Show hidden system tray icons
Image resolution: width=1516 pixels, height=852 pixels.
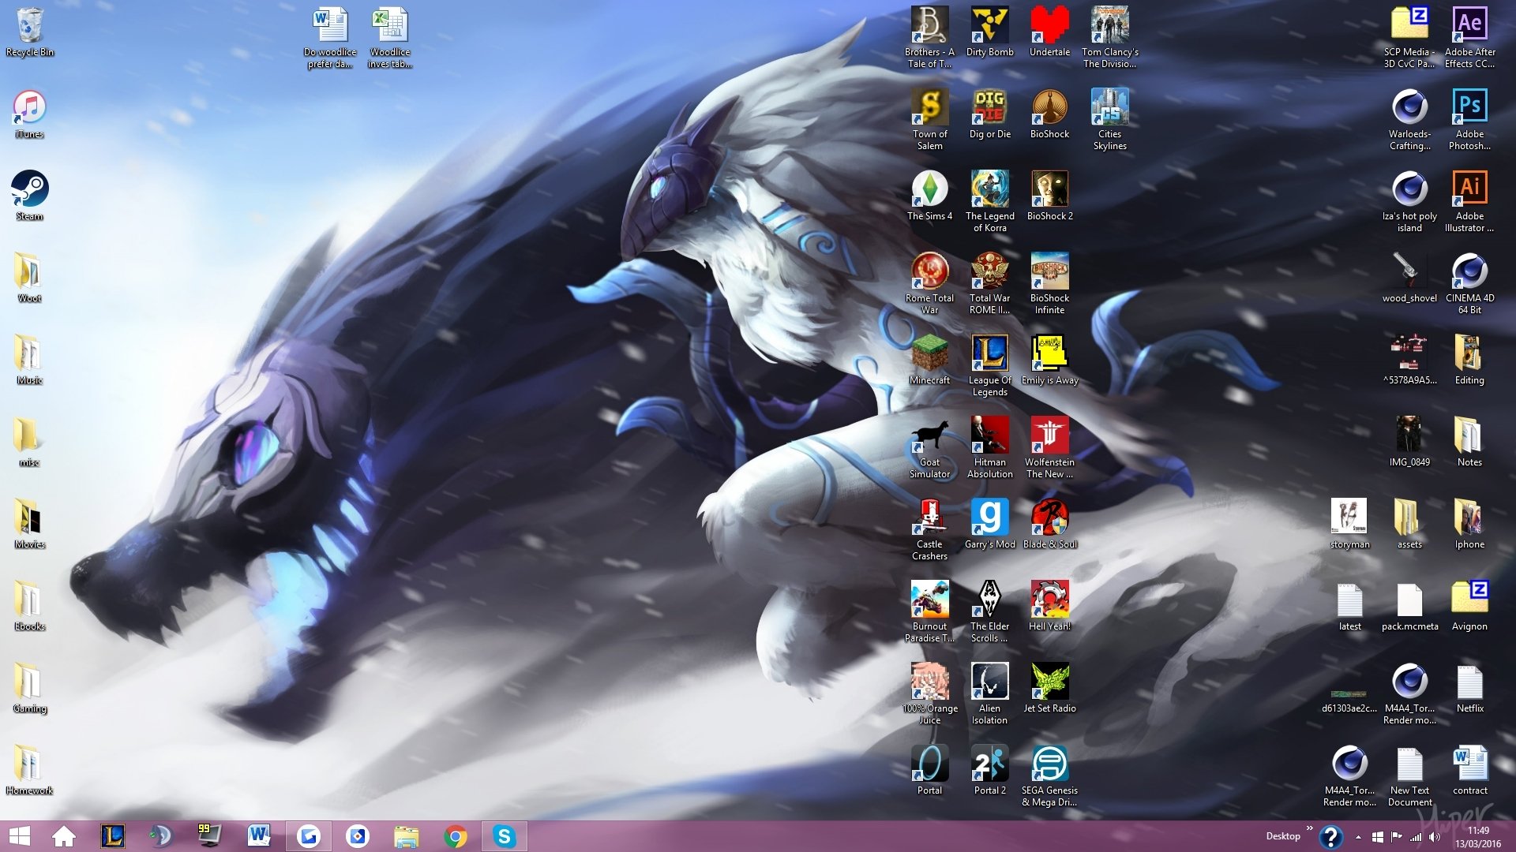pyautogui.click(x=1358, y=837)
